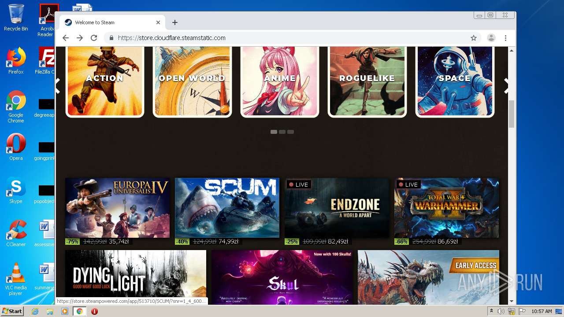Open Internet Explorer from taskbar
The height and width of the screenshot is (317, 564).
pos(35,311)
